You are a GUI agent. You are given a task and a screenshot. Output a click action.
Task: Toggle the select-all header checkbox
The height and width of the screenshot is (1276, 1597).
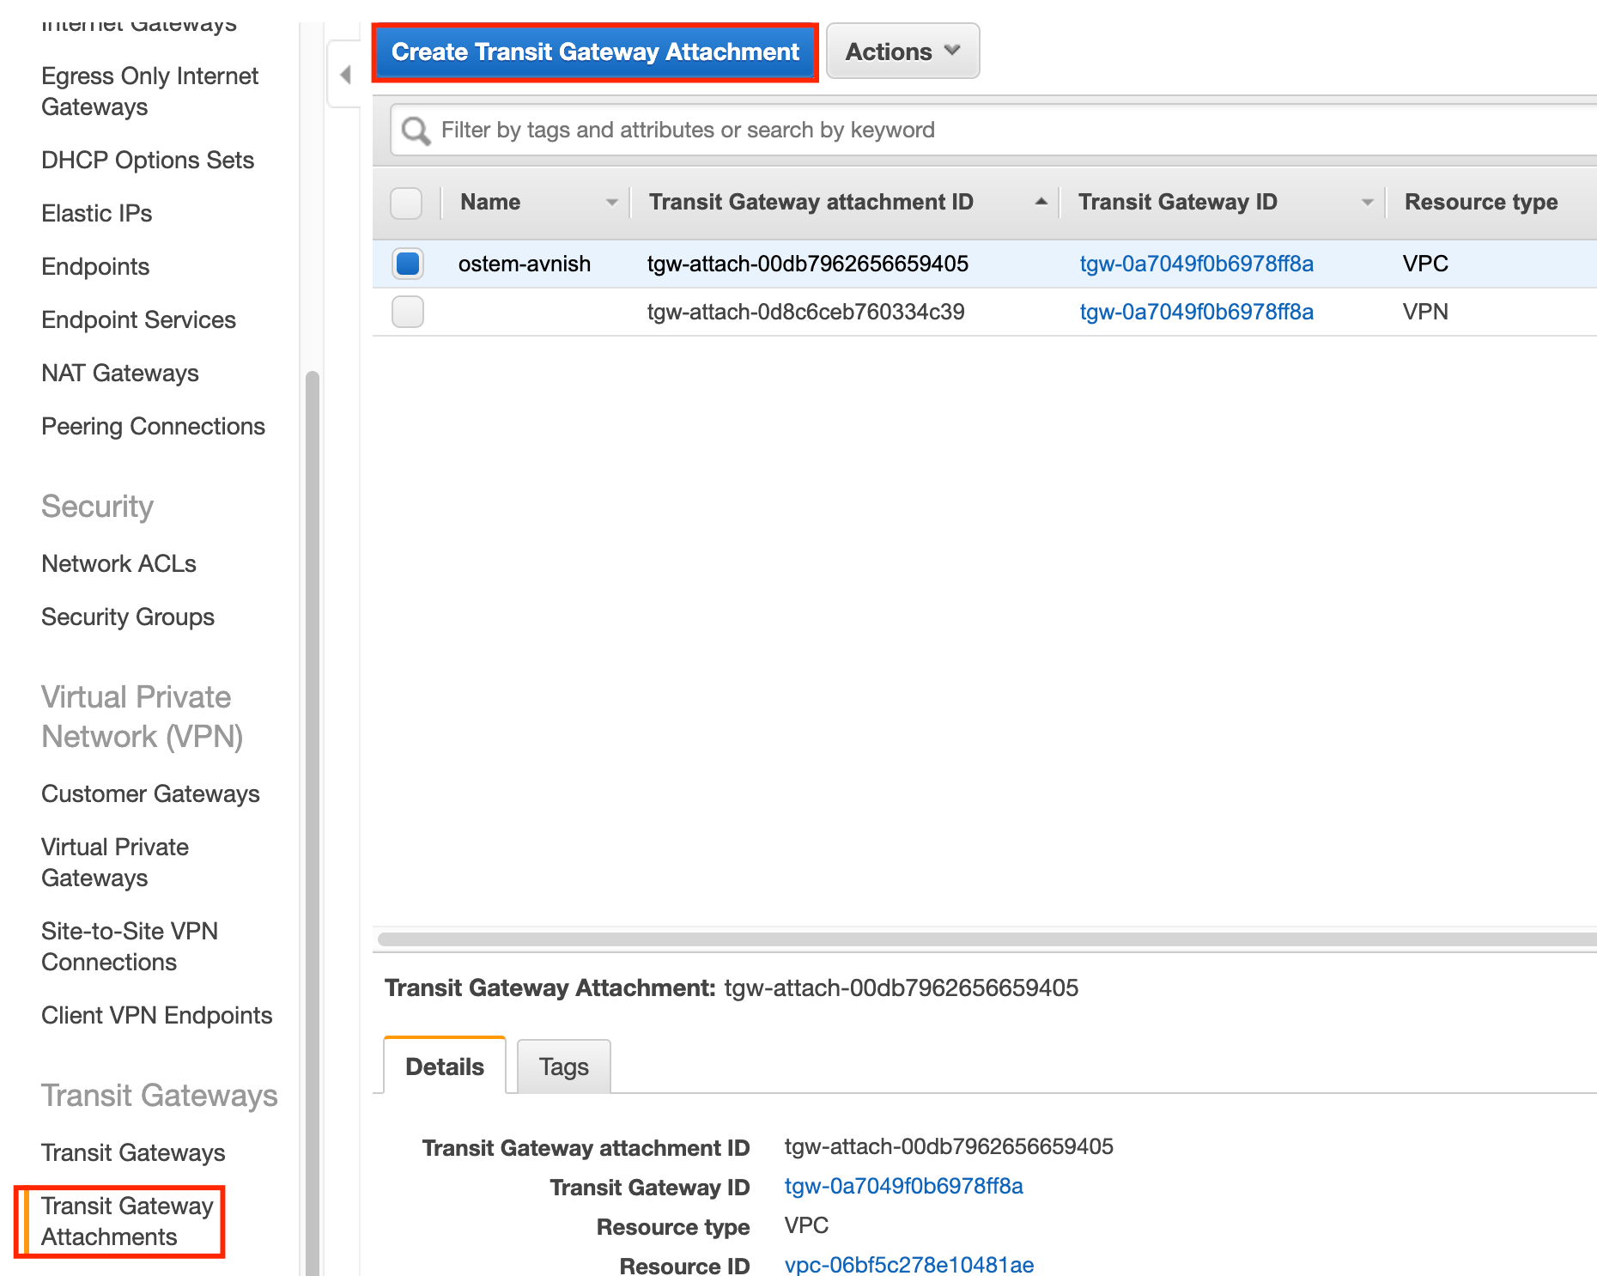pyautogui.click(x=406, y=204)
